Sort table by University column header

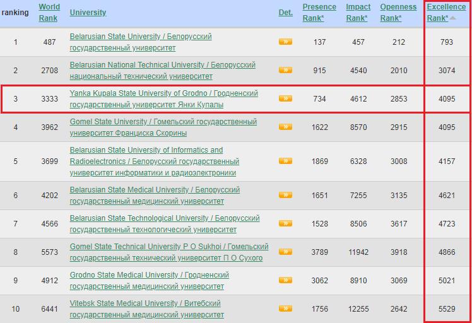tap(88, 13)
